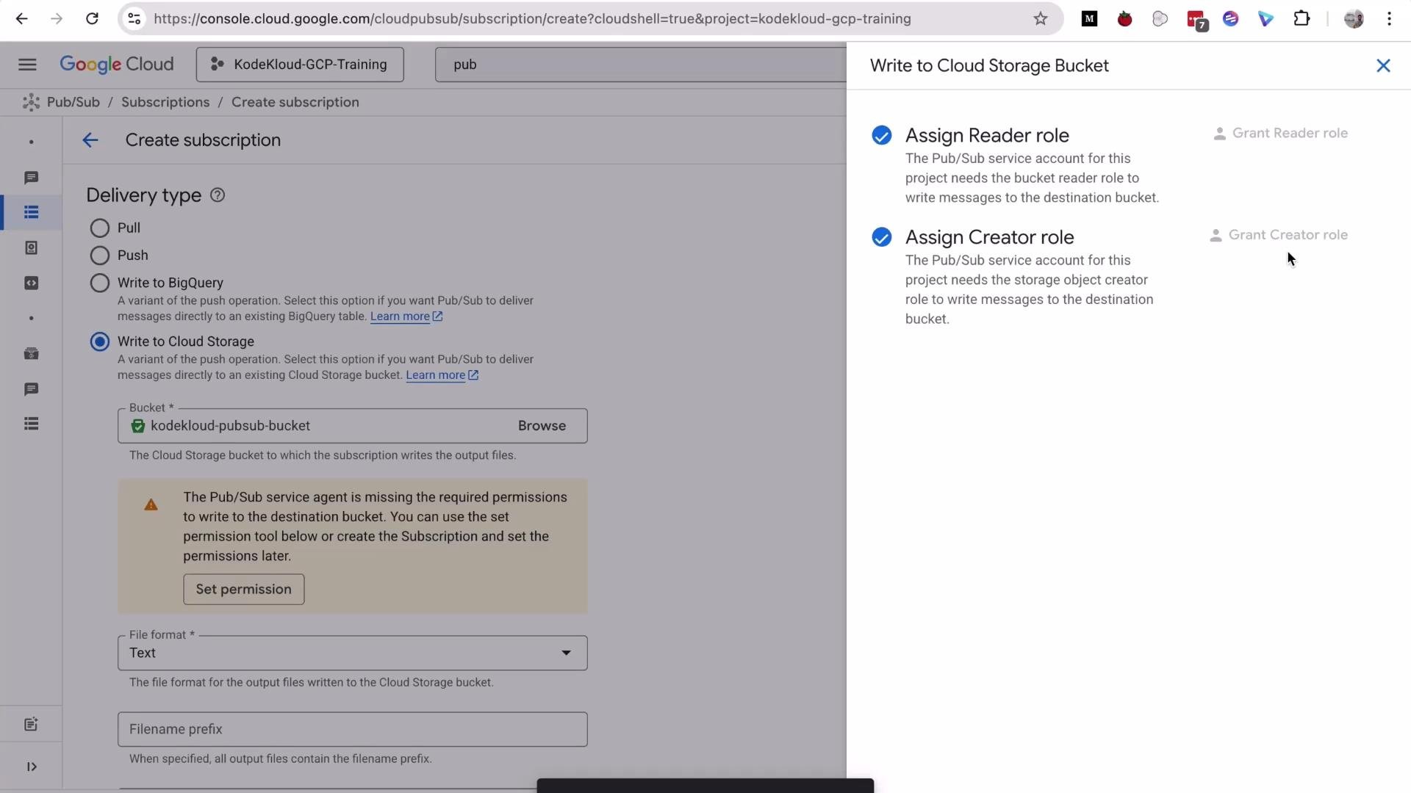Viewport: 1411px width, 793px height.
Task: Click the search box containing pub
Action: pyautogui.click(x=641, y=65)
